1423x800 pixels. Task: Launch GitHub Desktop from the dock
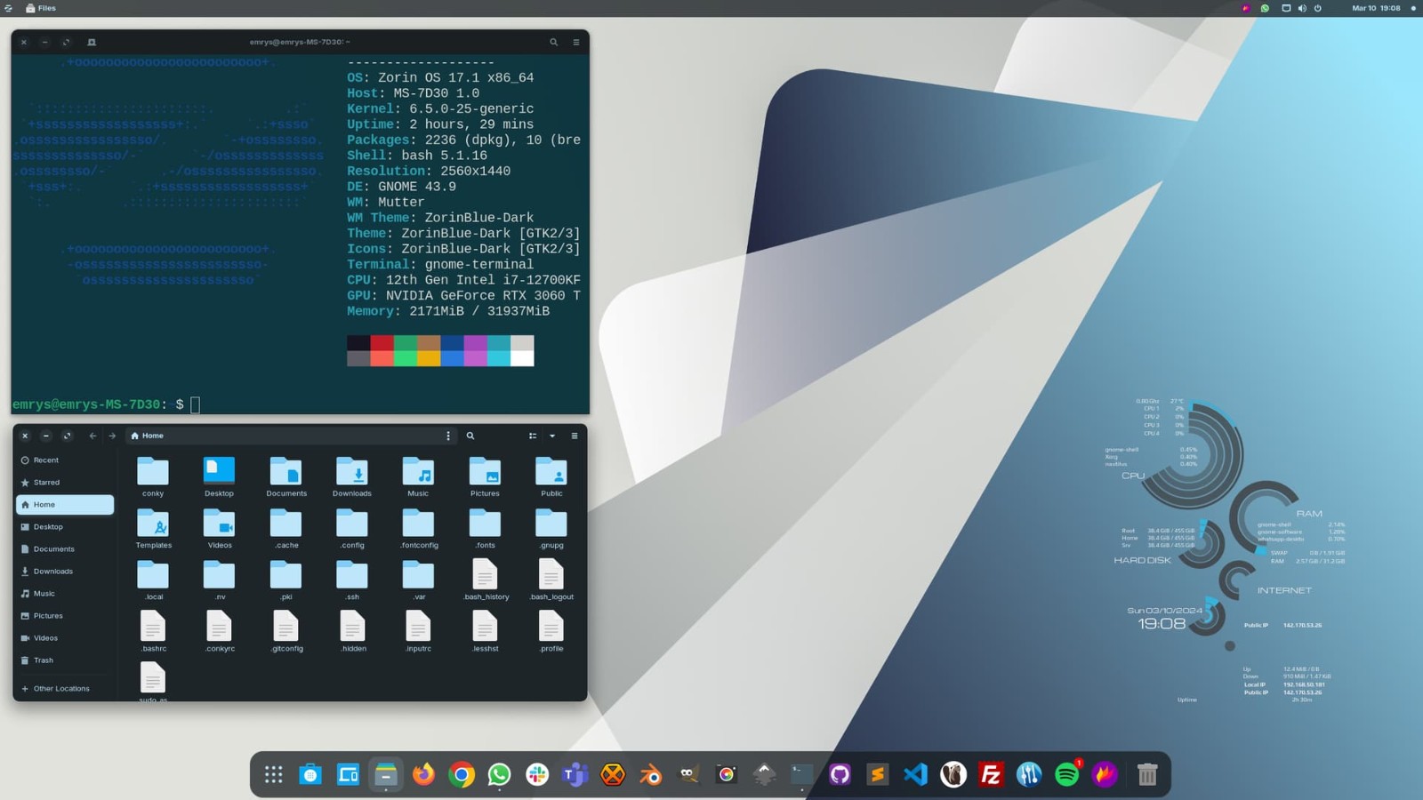[840, 775]
